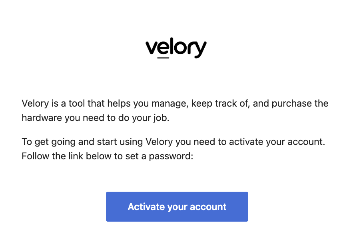Click the word 'tool' in first sentence
The height and width of the screenshot is (238, 355).
(77, 103)
